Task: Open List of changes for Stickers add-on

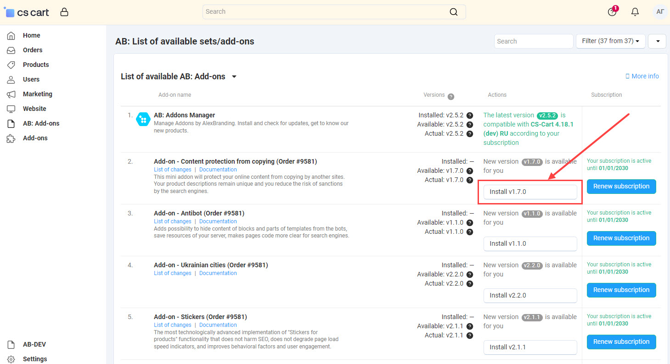Action: pyautogui.click(x=173, y=325)
